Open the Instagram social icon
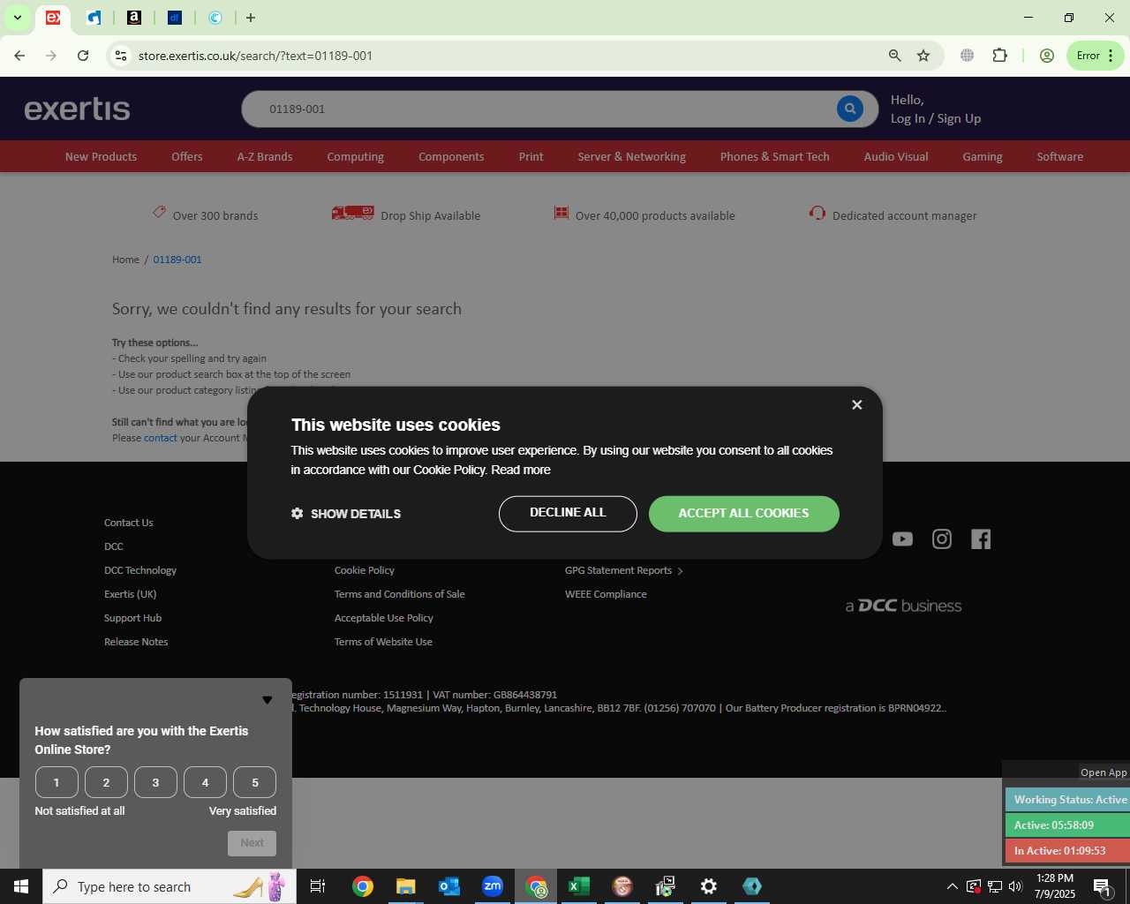 [x=942, y=539]
